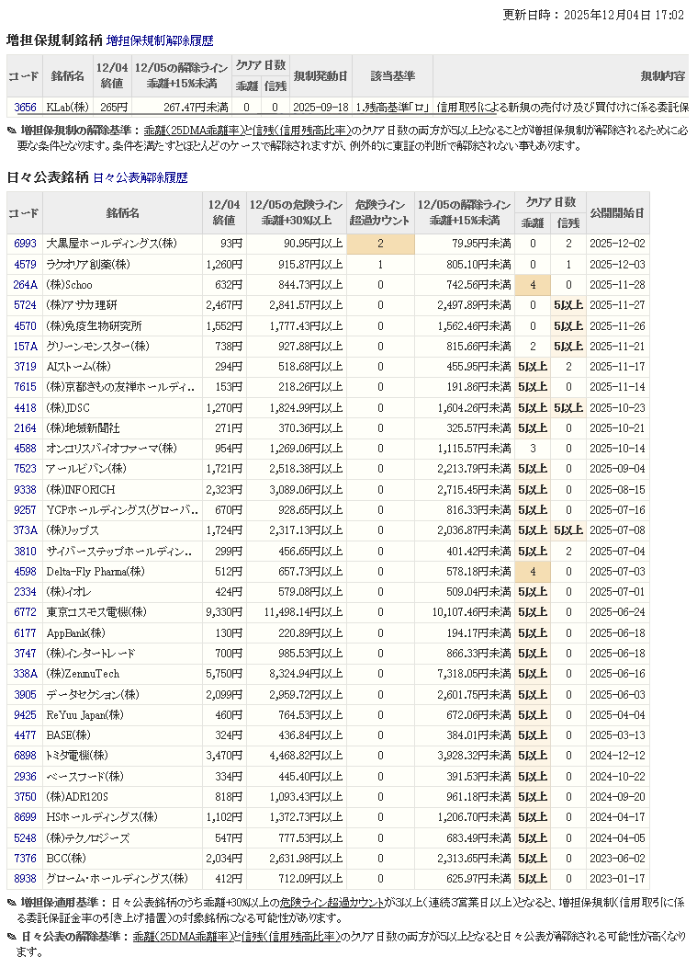This screenshot has height=968, width=697.
Task: Select stock code 373A リップス
Action: (x=25, y=530)
